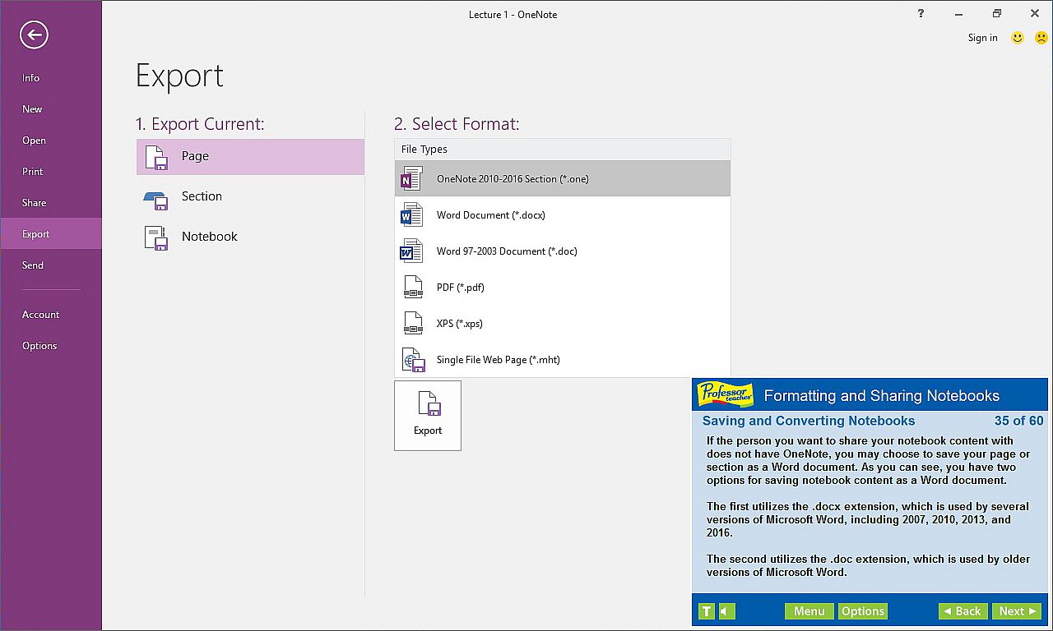Choose Notebook as export scope
Image resolution: width=1053 pixels, height=631 pixels.
(x=250, y=237)
